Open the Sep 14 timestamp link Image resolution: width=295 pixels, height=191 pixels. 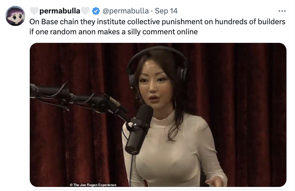pos(166,11)
